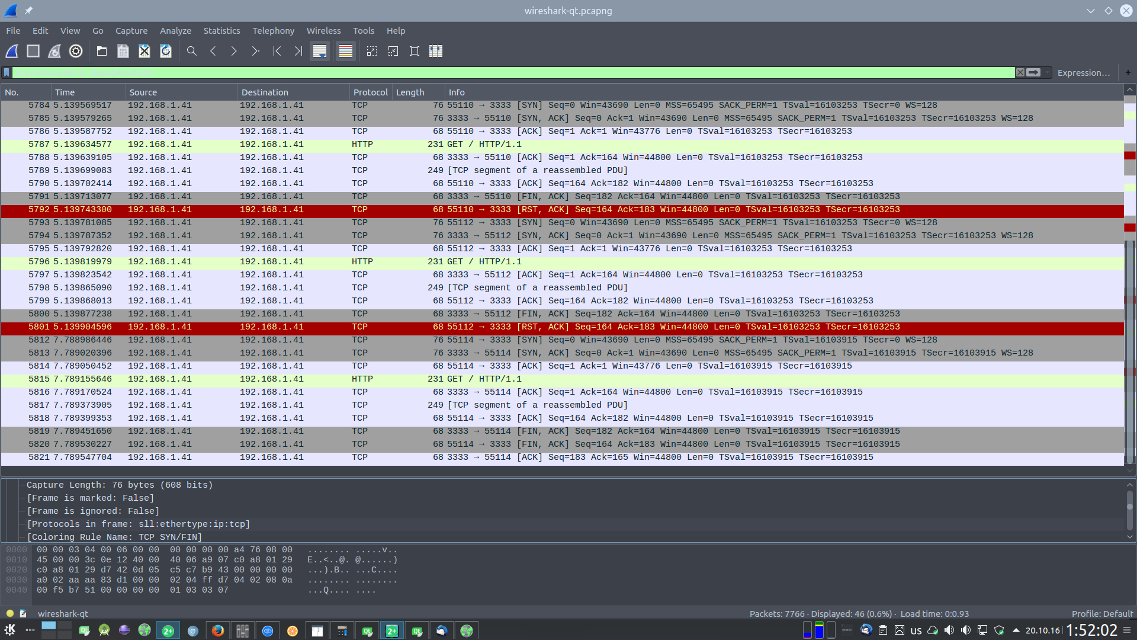Open the Telephony menu
Image resolution: width=1137 pixels, height=640 pixels.
pos(273,31)
